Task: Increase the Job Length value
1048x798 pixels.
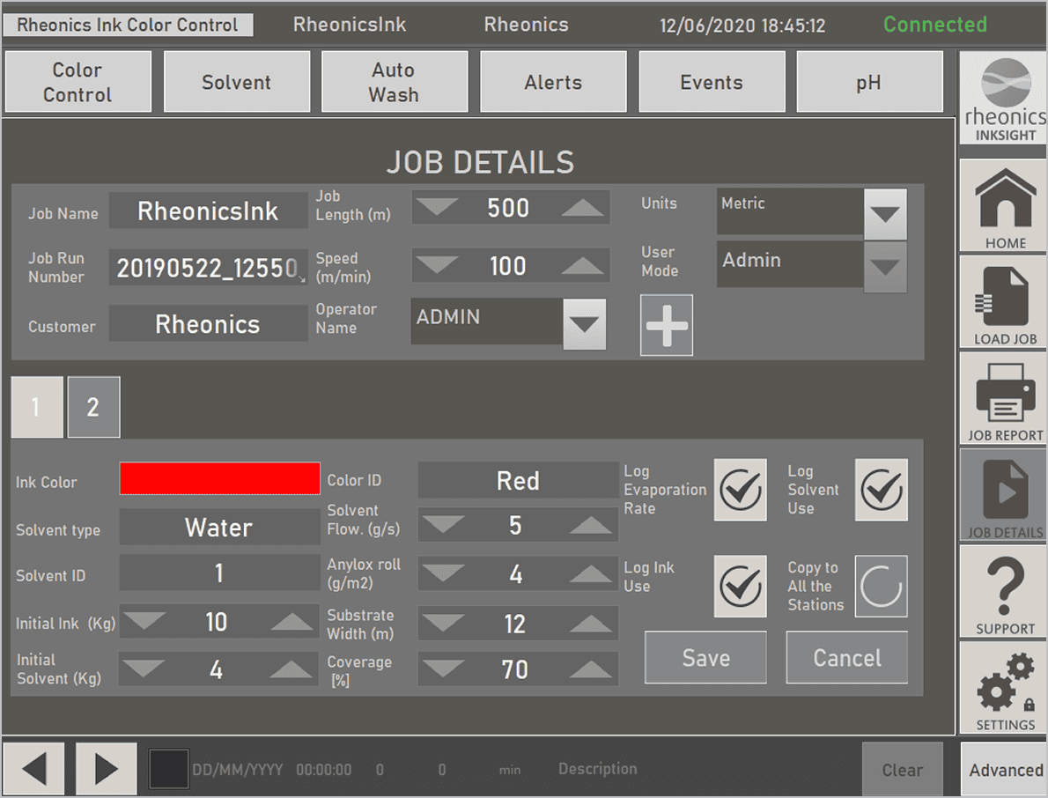Action: coord(581,209)
